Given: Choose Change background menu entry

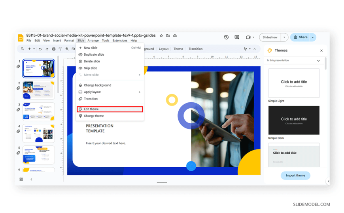Looking at the screenshot, I should pos(110,85).
